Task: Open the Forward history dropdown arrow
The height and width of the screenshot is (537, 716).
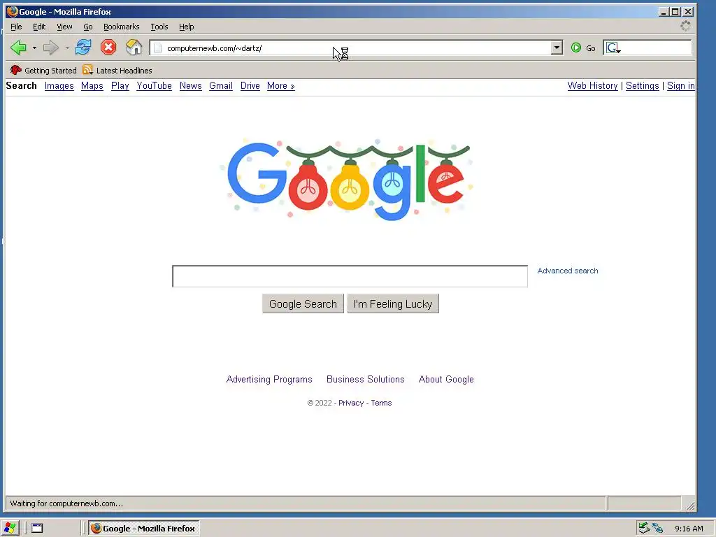Action: pyautogui.click(x=67, y=48)
